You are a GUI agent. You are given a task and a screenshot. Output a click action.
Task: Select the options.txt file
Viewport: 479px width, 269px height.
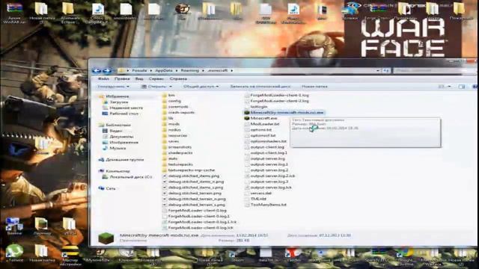tap(261, 130)
